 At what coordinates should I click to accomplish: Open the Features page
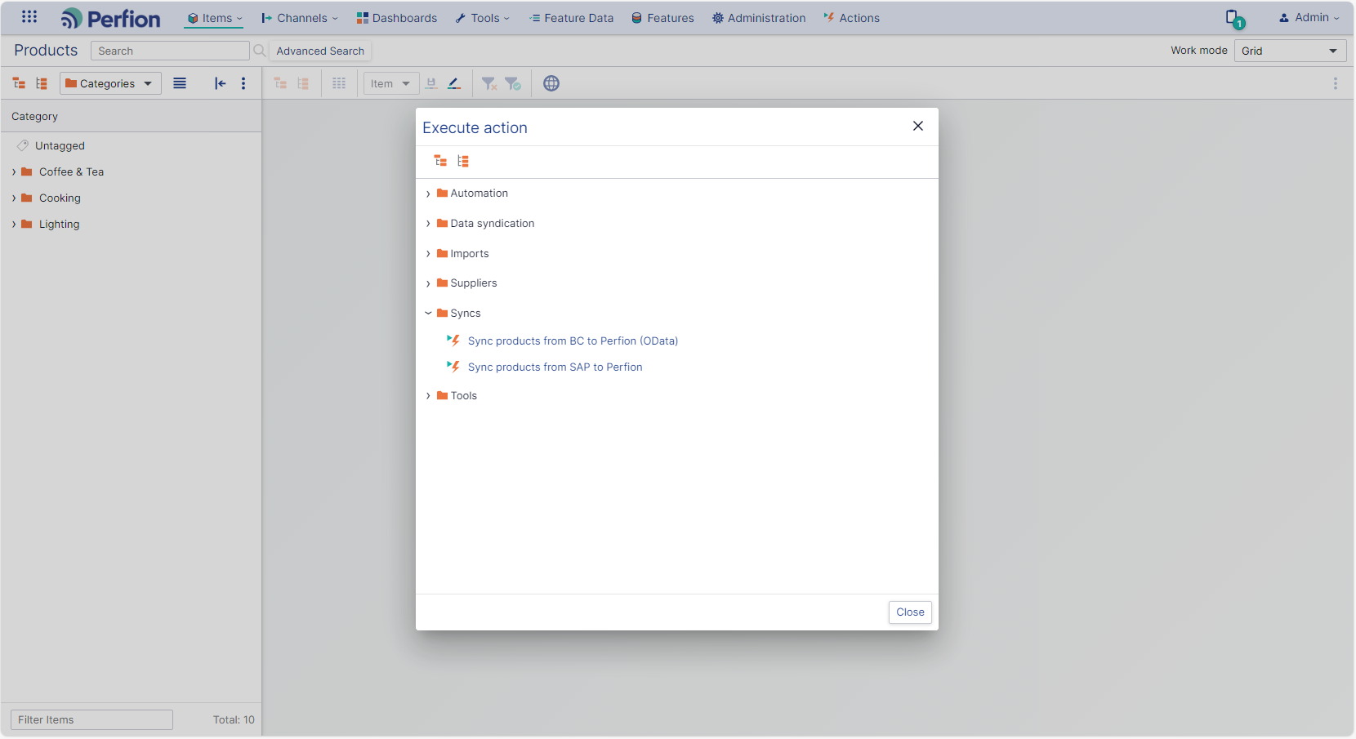click(662, 18)
